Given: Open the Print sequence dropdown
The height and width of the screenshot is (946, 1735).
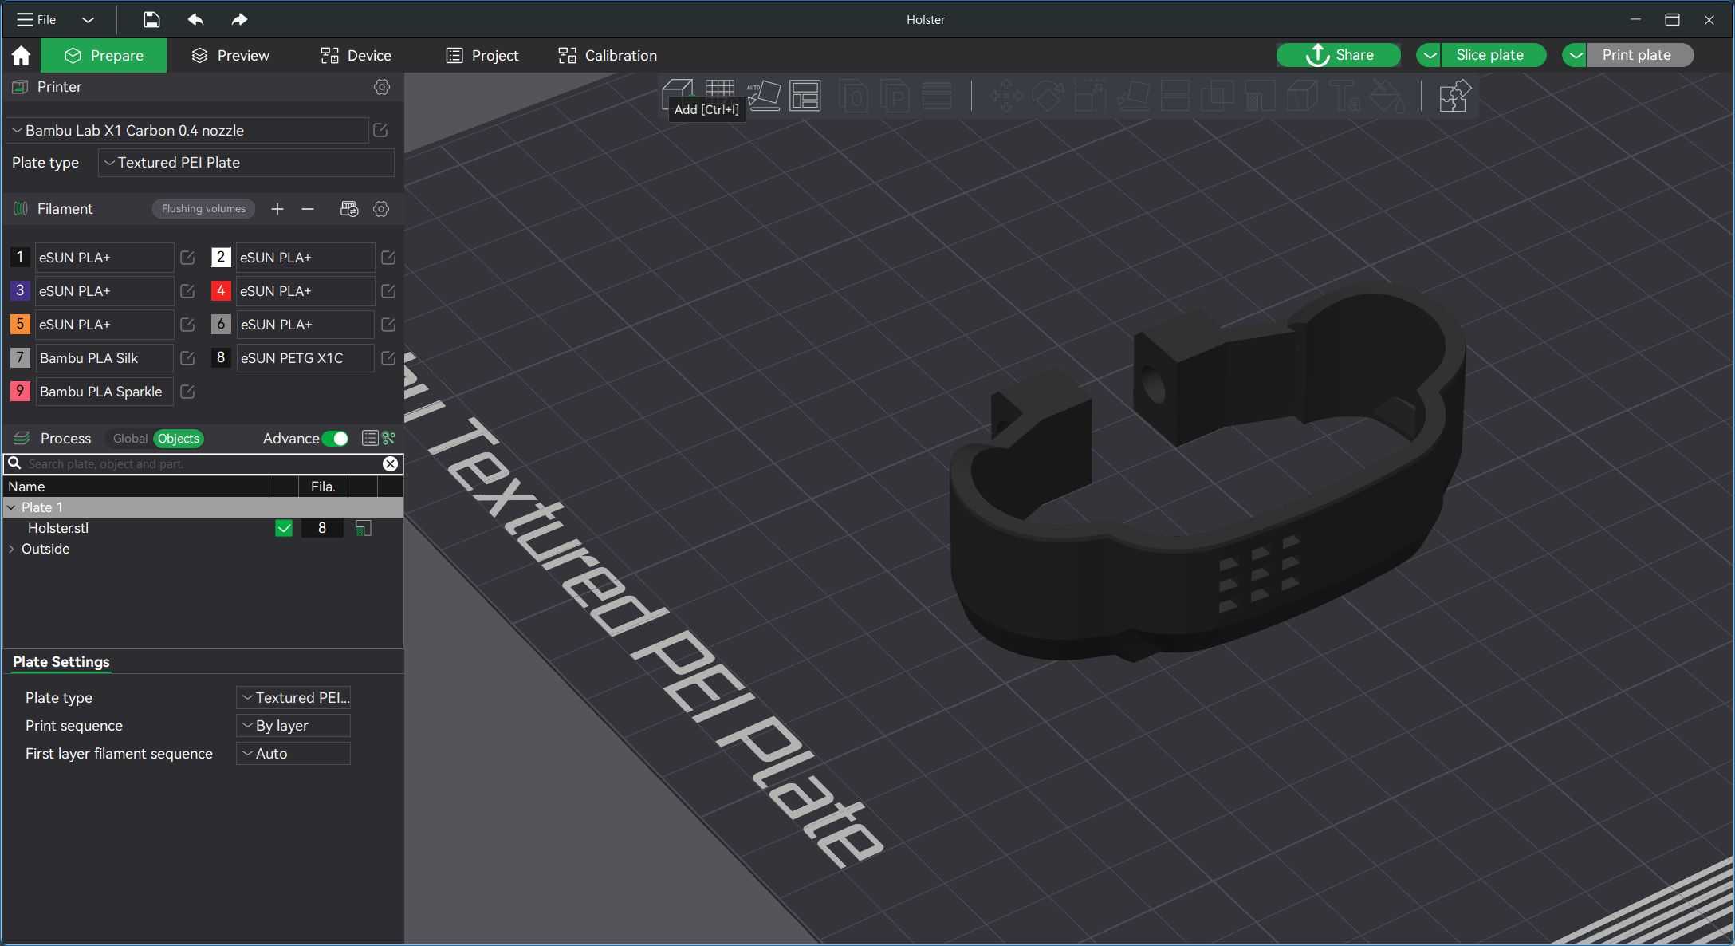Looking at the screenshot, I should [293, 726].
